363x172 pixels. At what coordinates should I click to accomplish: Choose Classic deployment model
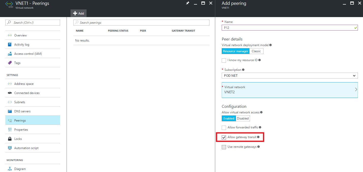pyautogui.click(x=256, y=51)
